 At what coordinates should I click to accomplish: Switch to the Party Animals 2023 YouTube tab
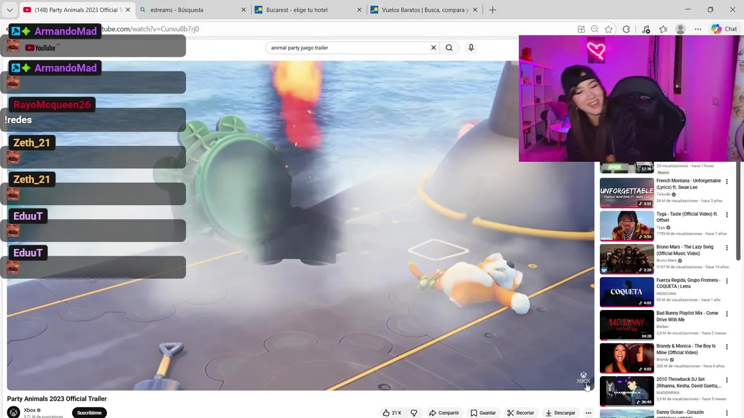(x=77, y=10)
